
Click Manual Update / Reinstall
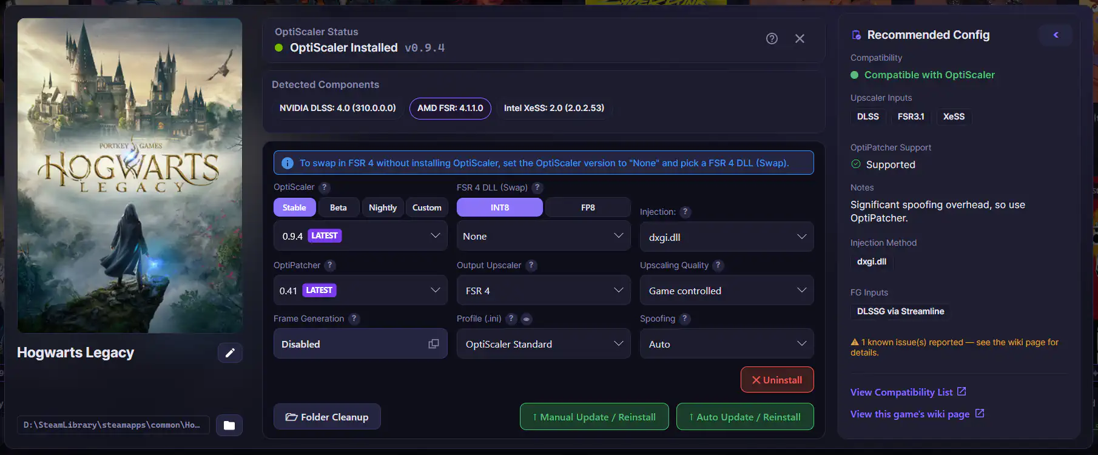coord(594,417)
